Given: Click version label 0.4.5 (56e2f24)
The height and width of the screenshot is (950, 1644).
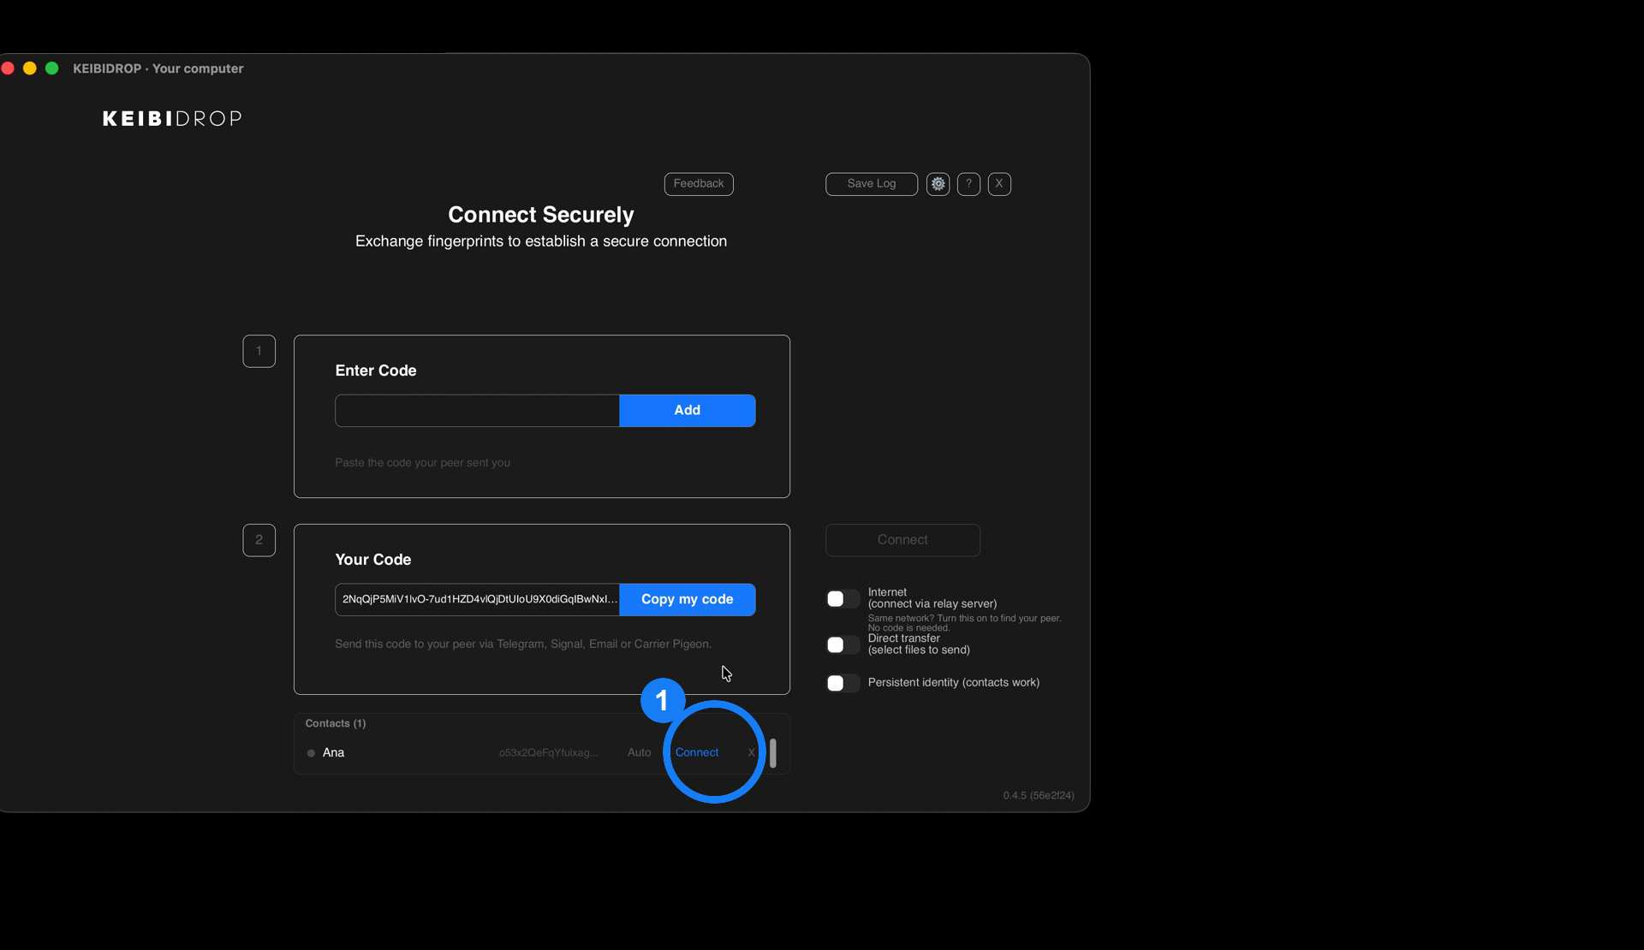Looking at the screenshot, I should 1039,796.
